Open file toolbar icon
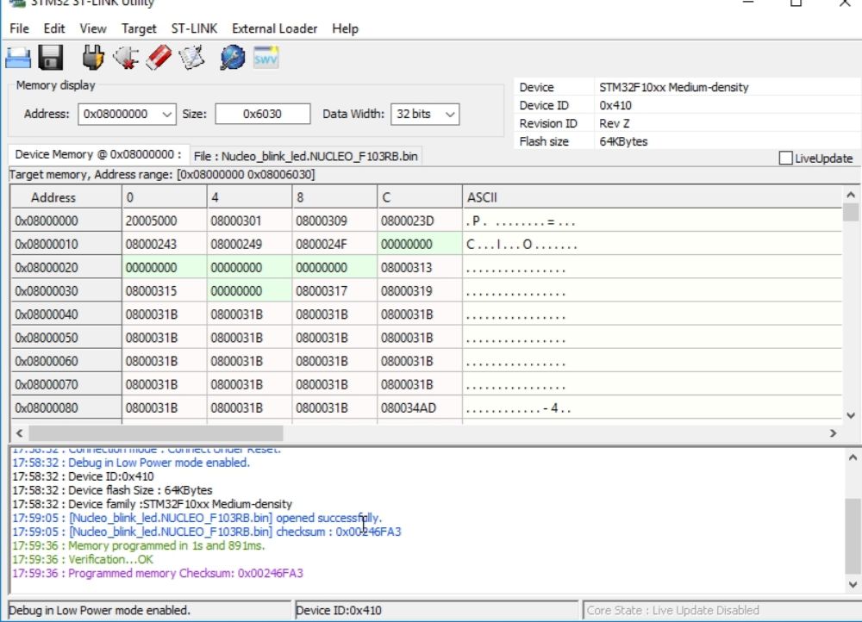Screen dimensions: 862x622 point(18,57)
